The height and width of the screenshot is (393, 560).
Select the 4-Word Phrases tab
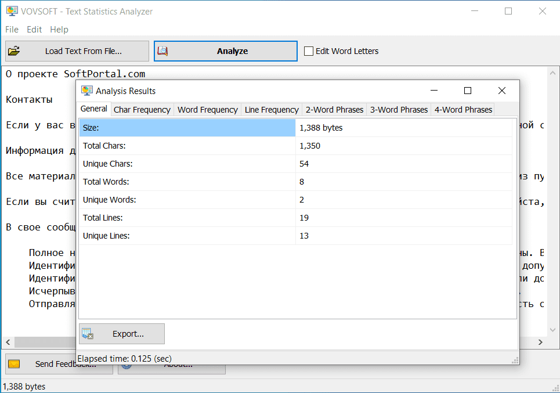click(x=463, y=109)
